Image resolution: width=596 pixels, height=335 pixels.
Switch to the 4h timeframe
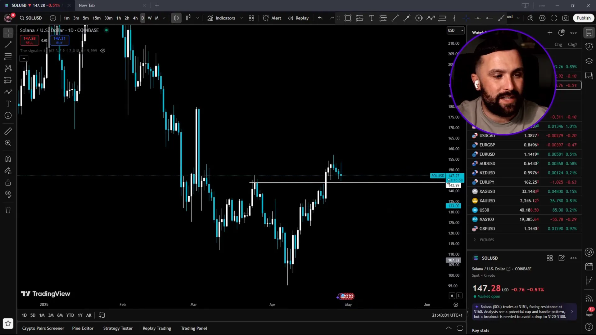coord(135,18)
